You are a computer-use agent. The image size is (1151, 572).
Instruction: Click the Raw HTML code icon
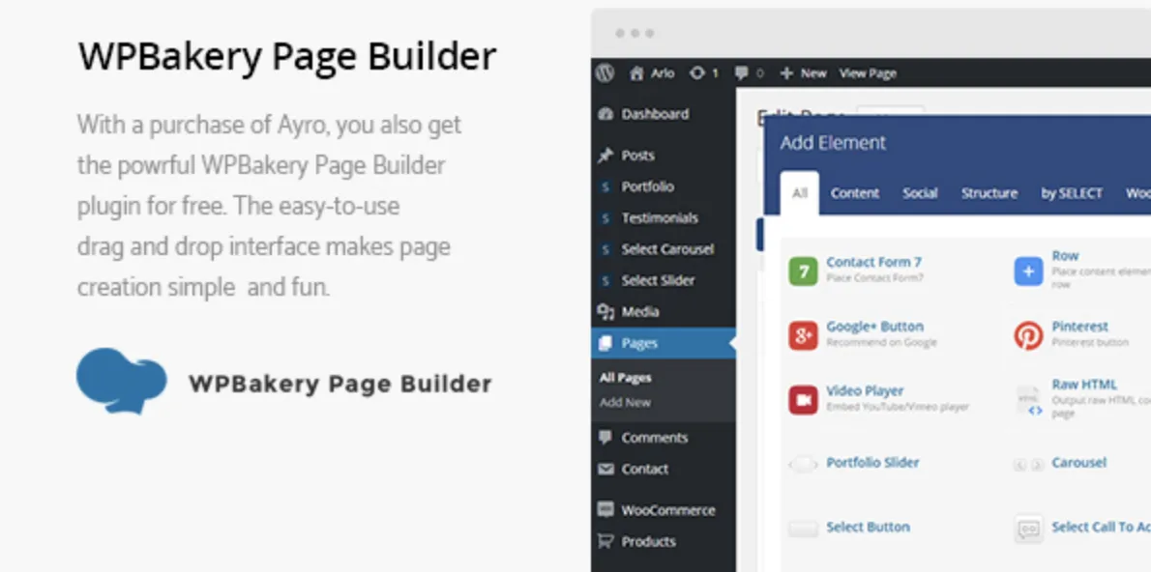(1028, 400)
